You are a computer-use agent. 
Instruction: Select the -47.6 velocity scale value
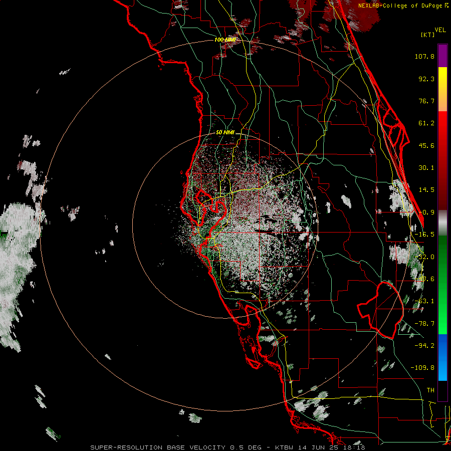click(424, 279)
